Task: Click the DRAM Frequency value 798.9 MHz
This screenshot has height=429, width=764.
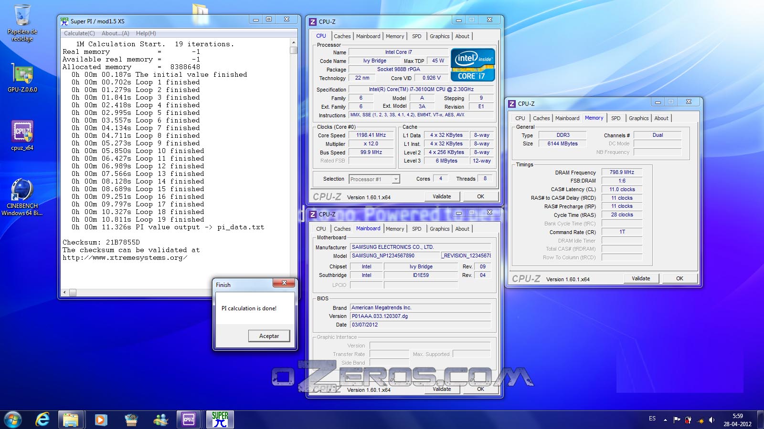Action: click(x=622, y=173)
